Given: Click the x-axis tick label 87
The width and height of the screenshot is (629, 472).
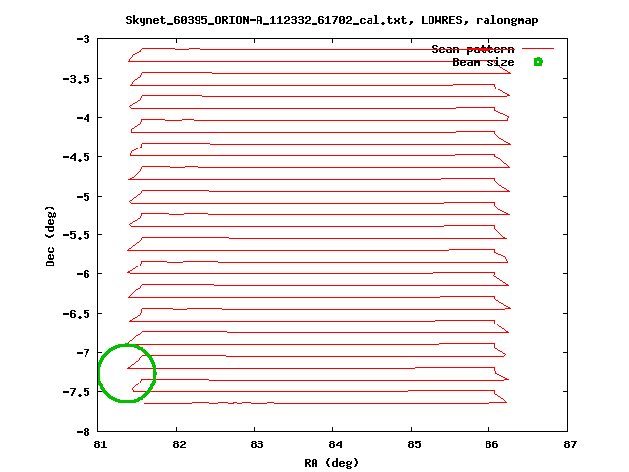Looking at the screenshot, I should (570, 444).
